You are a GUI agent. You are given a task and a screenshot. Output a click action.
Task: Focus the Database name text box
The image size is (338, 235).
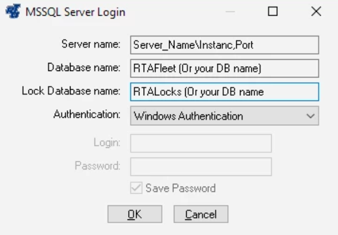224,68
